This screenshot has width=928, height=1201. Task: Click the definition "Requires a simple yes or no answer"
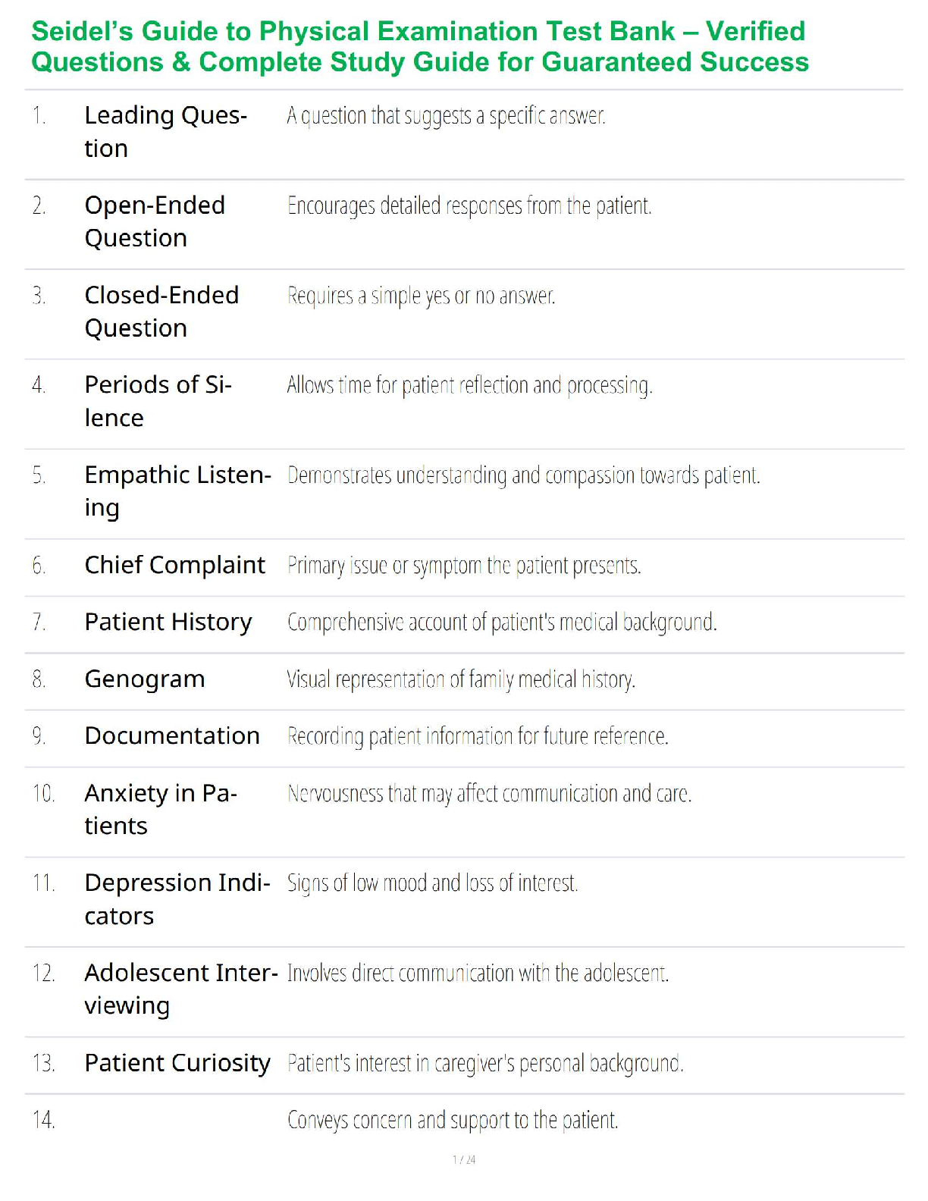[421, 296]
